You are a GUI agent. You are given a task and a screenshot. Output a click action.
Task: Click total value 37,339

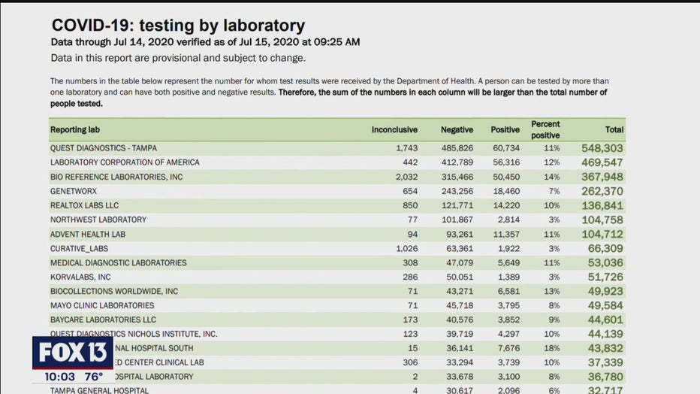(605, 362)
